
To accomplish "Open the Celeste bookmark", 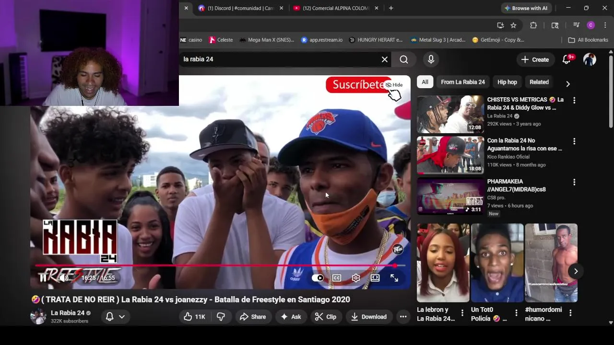I will [220, 40].
